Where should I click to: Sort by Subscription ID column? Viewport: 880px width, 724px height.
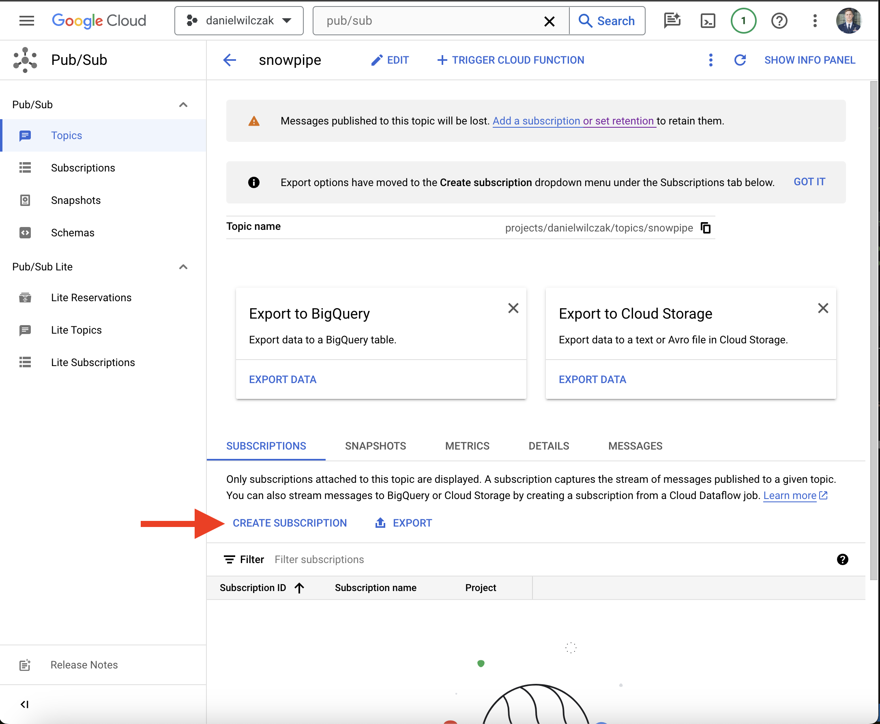point(262,588)
